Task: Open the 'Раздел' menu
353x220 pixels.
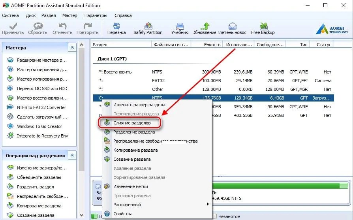Action: pyautogui.click(x=49, y=15)
